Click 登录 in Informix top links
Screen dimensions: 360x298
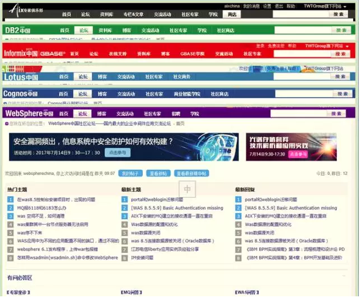coord(260,46)
